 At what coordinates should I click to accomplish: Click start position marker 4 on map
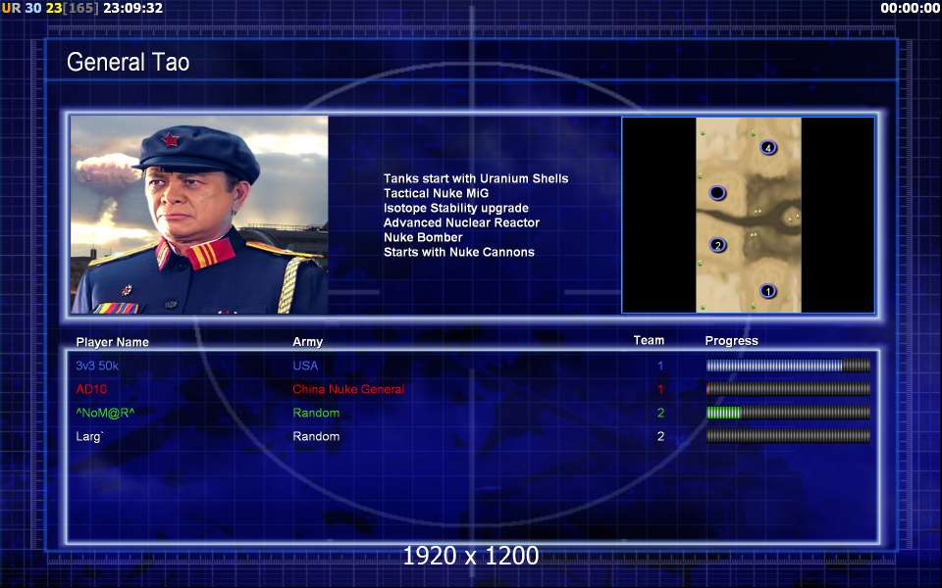[x=767, y=148]
